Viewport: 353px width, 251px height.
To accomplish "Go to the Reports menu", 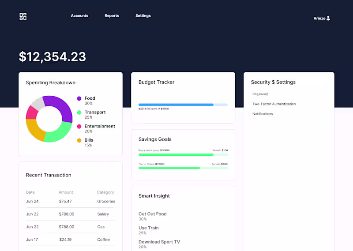I will point(112,16).
